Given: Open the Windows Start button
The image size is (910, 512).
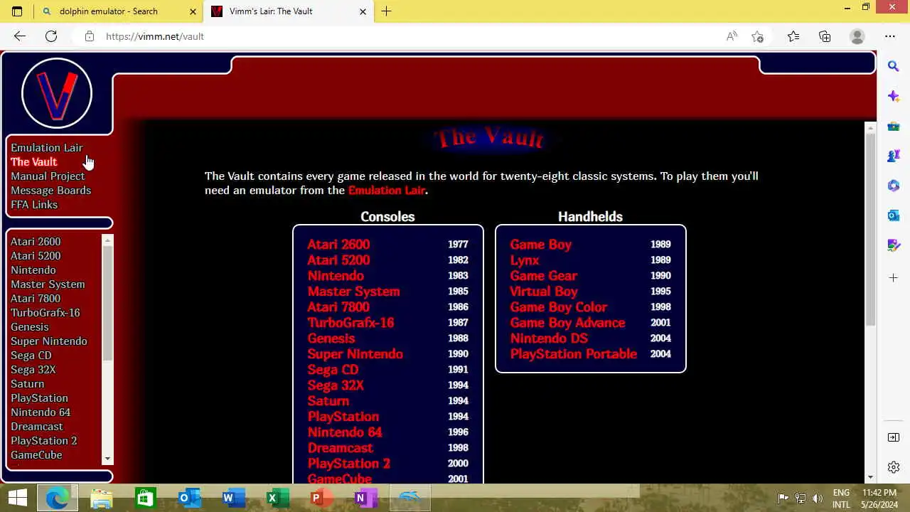Looking at the screenshot, I should (17, 498).
